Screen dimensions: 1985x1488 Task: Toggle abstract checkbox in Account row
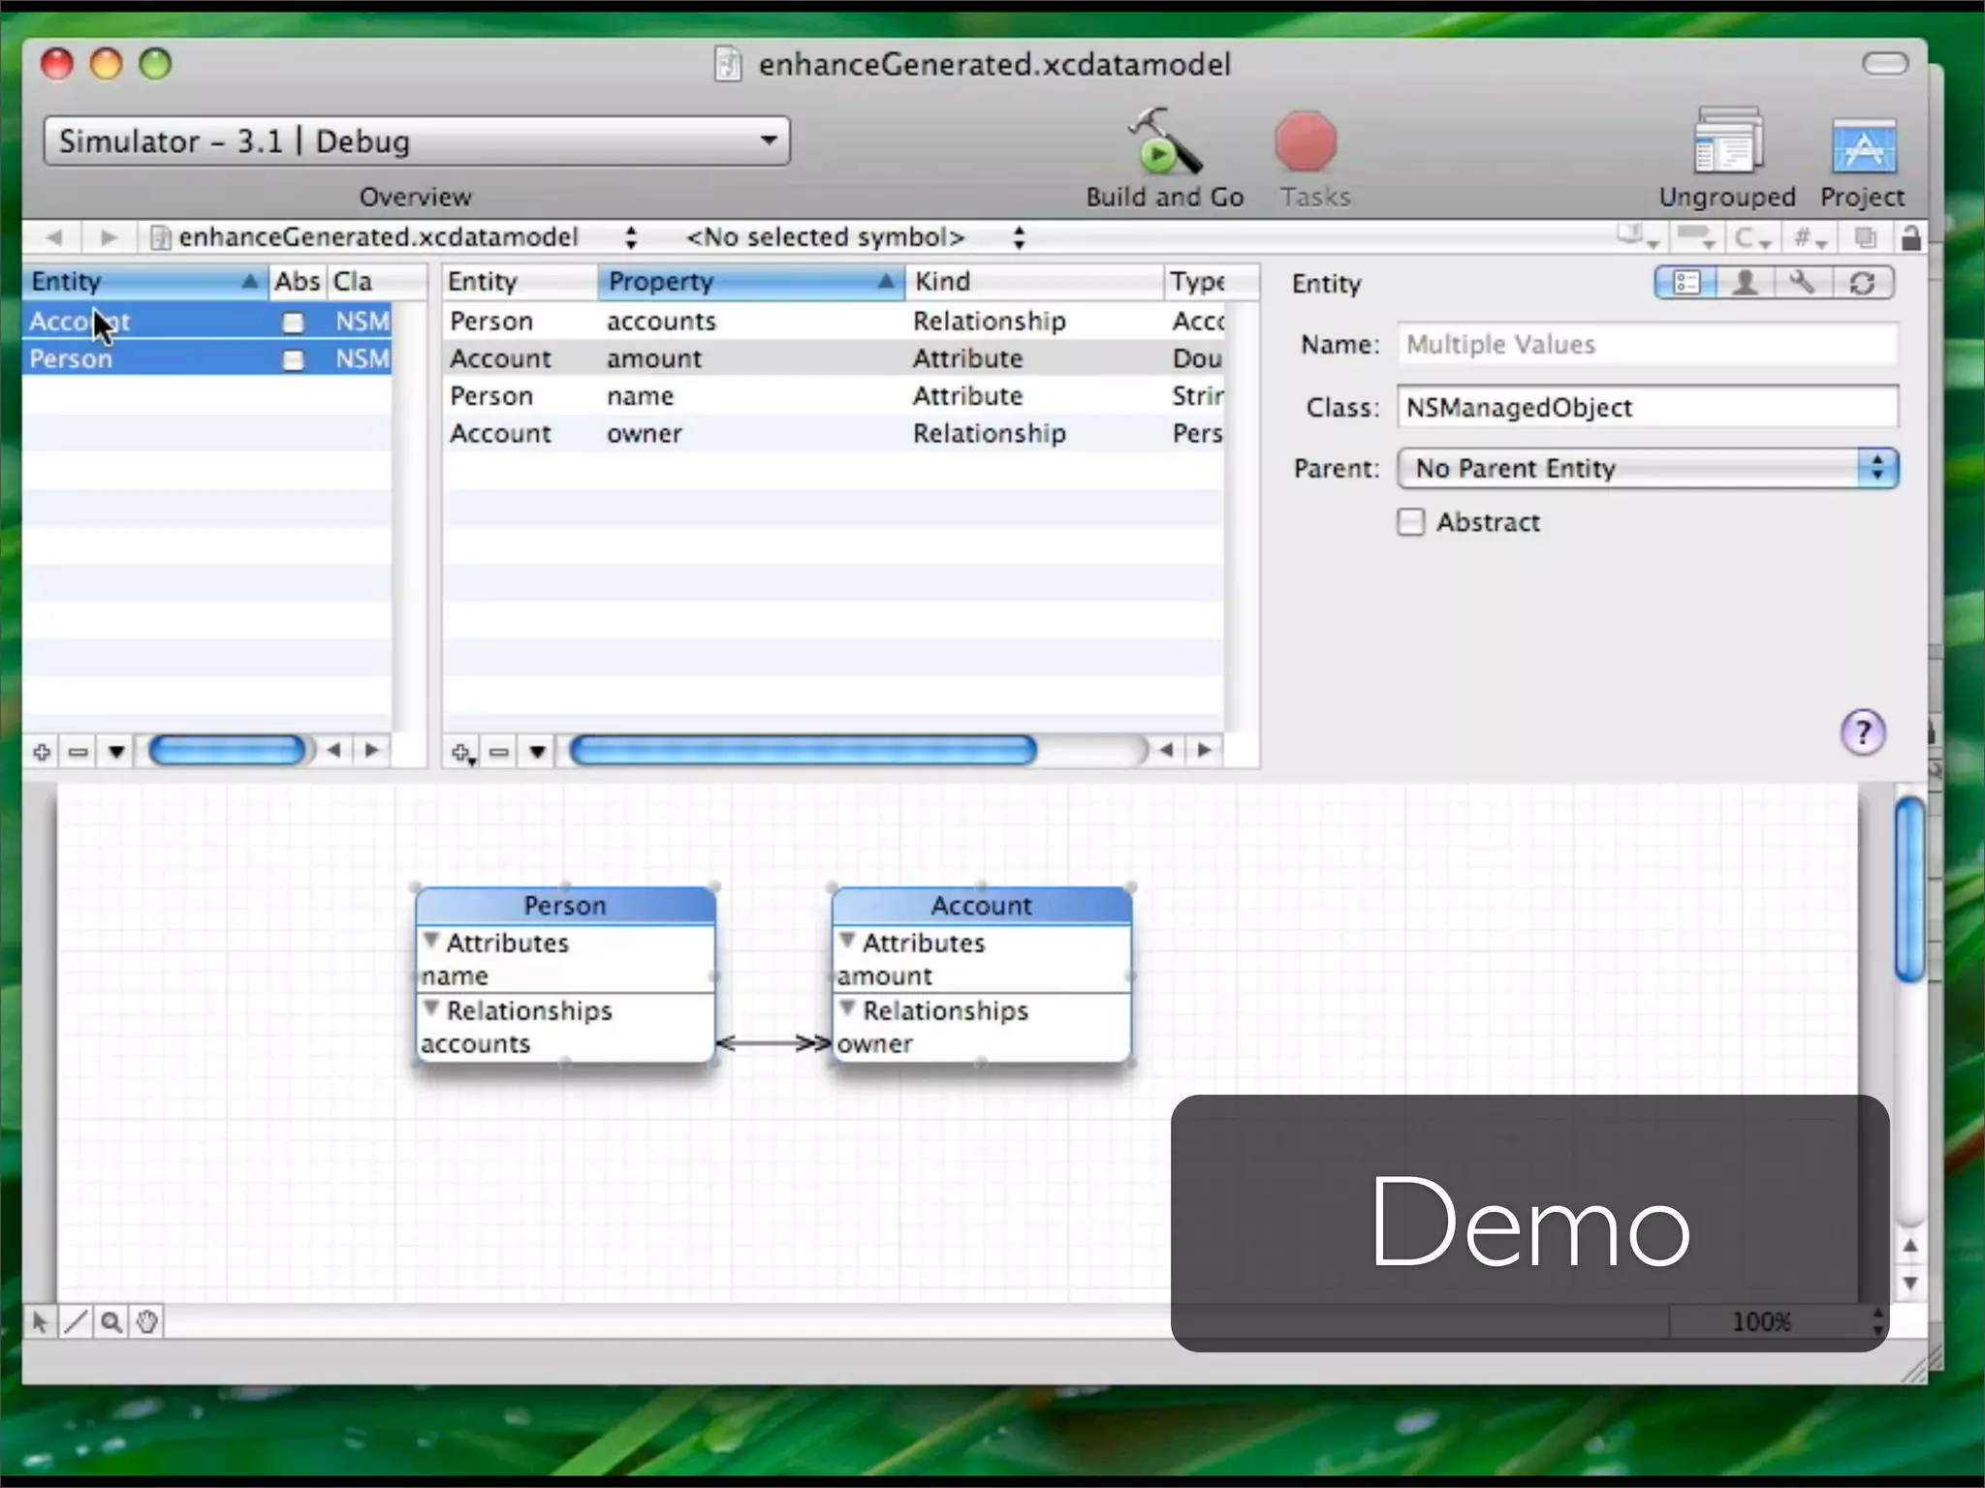pos(293,323)
